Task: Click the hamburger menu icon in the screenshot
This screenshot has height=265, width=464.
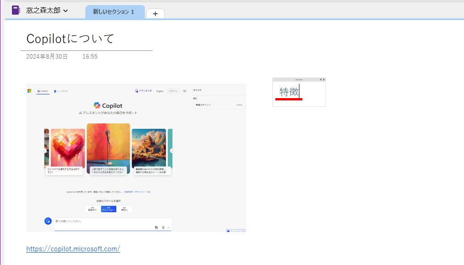Action: 185,91
